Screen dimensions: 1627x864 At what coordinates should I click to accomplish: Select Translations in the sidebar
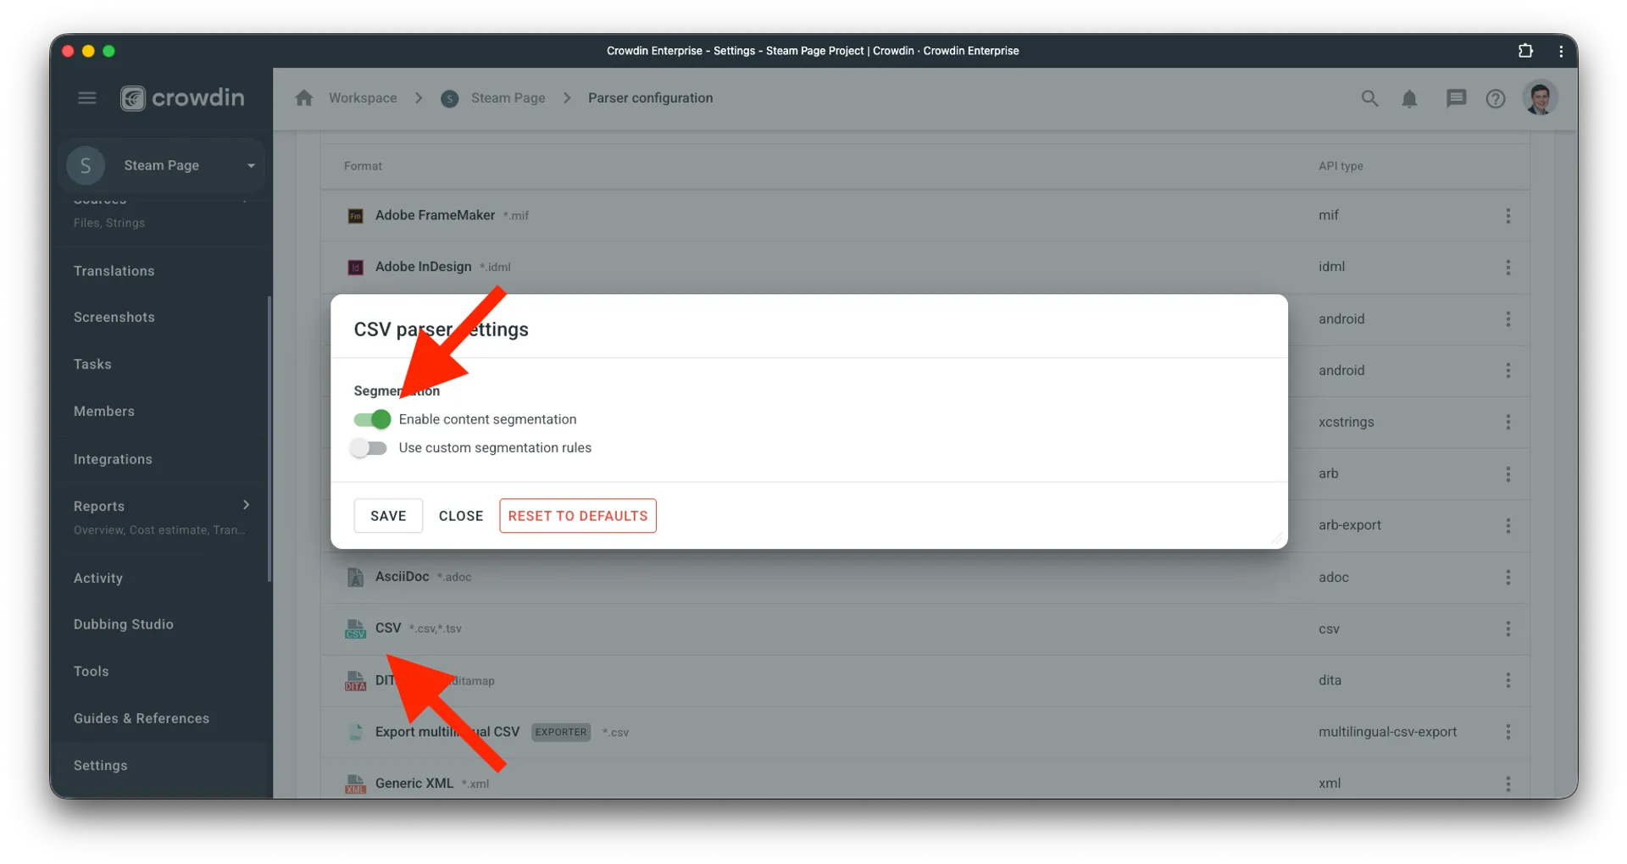pos(114,270)
